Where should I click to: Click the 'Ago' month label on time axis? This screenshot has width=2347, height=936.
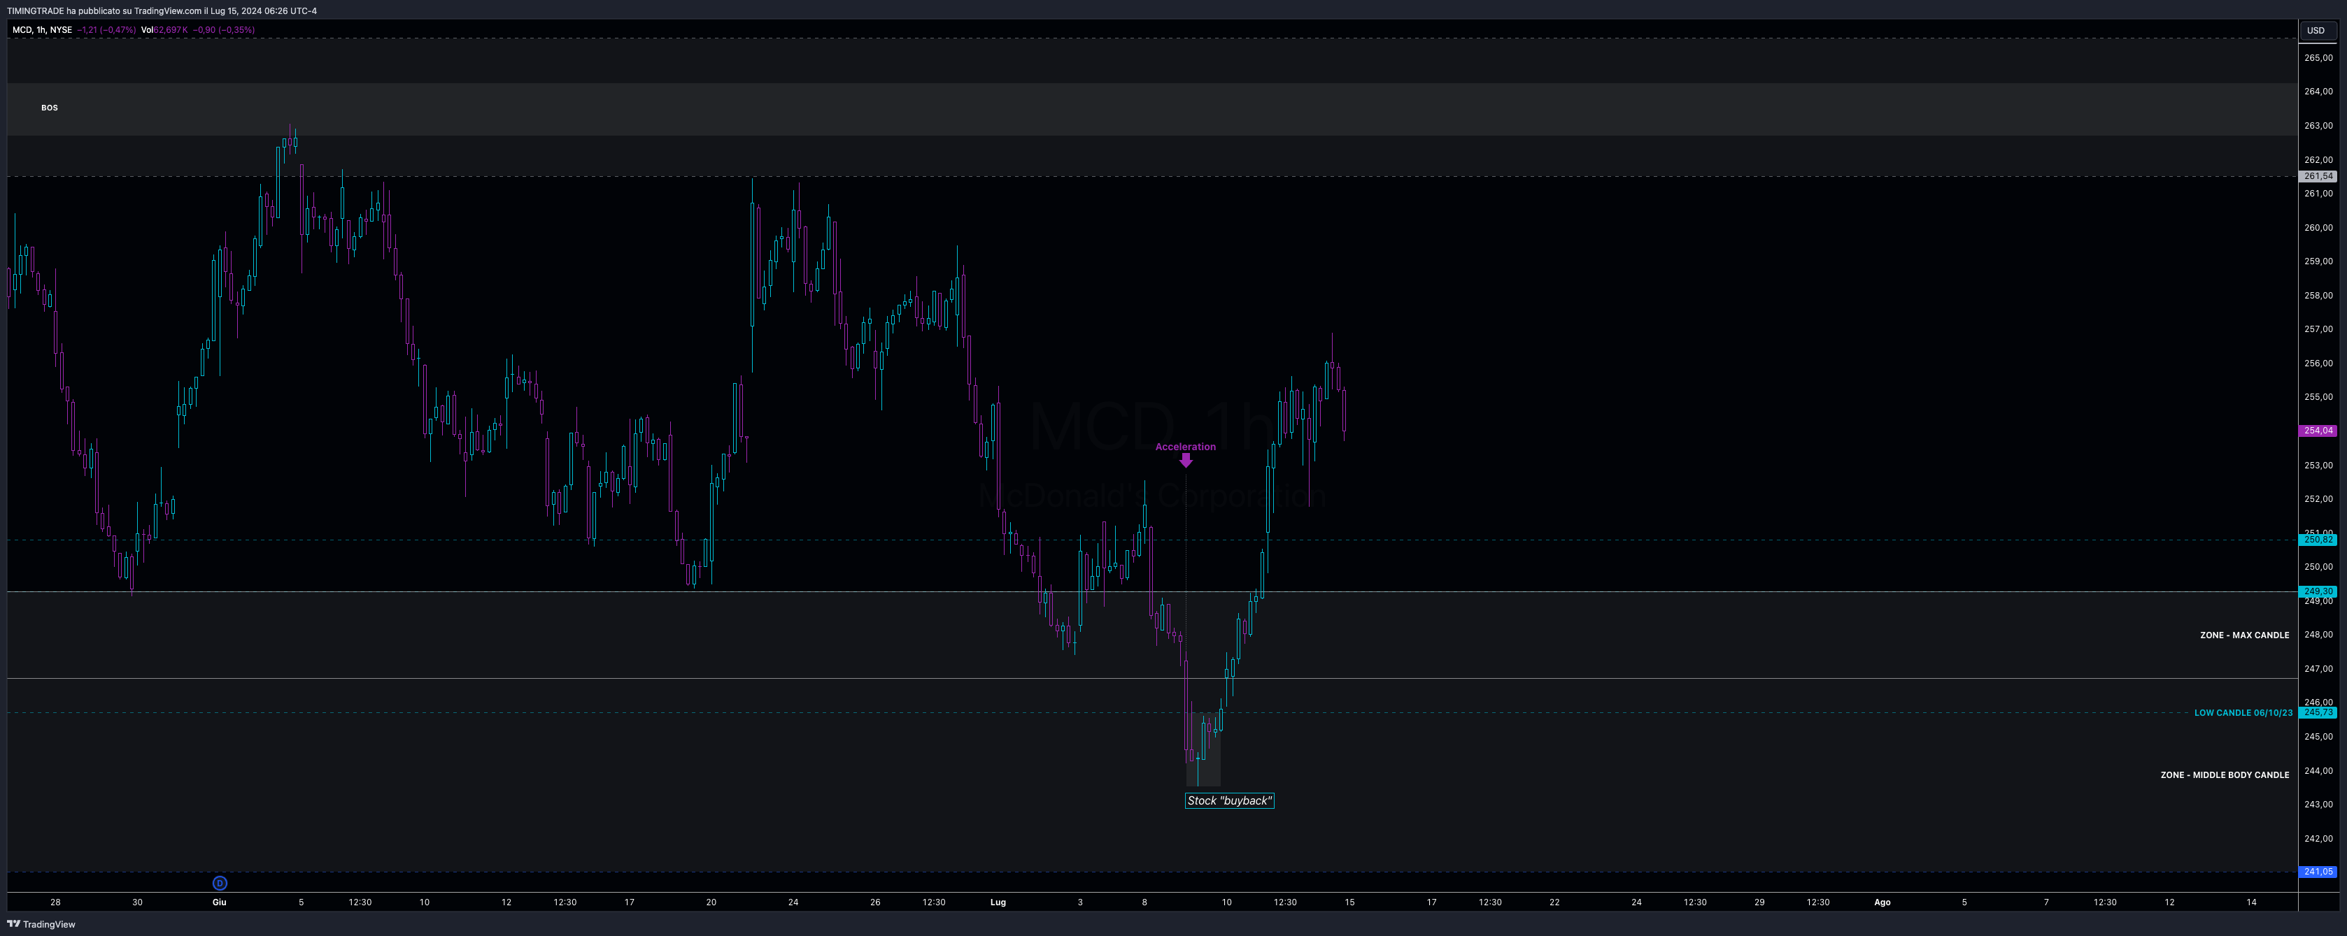(1881, 902)
